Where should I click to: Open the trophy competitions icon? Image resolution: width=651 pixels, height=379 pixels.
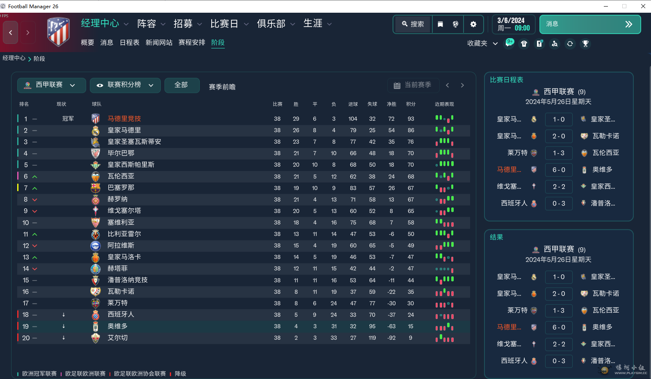click(585, 43)
